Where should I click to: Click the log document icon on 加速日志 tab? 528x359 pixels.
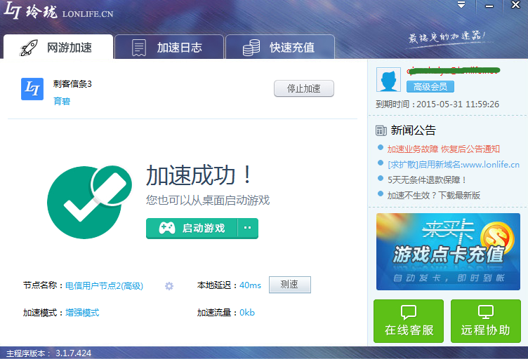(x=139, y=48)
